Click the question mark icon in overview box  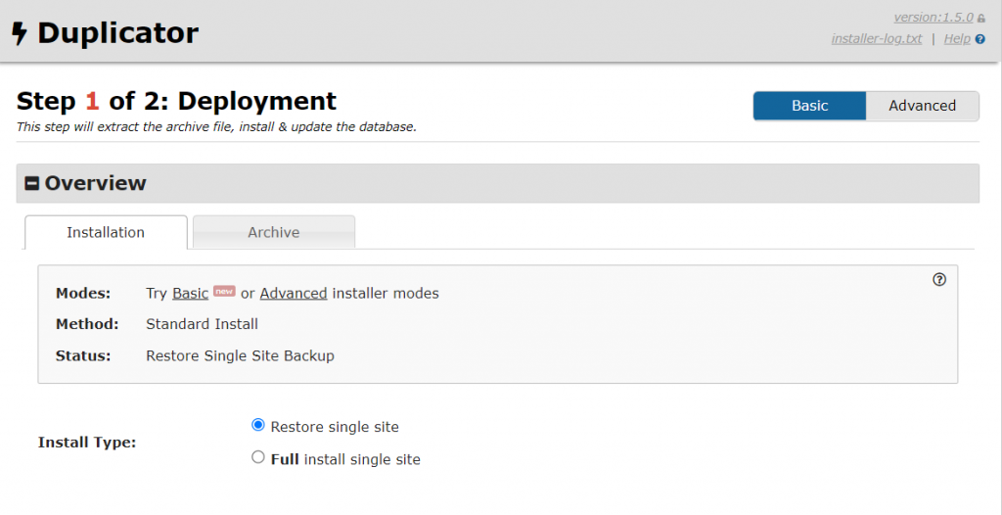(939, 280)
